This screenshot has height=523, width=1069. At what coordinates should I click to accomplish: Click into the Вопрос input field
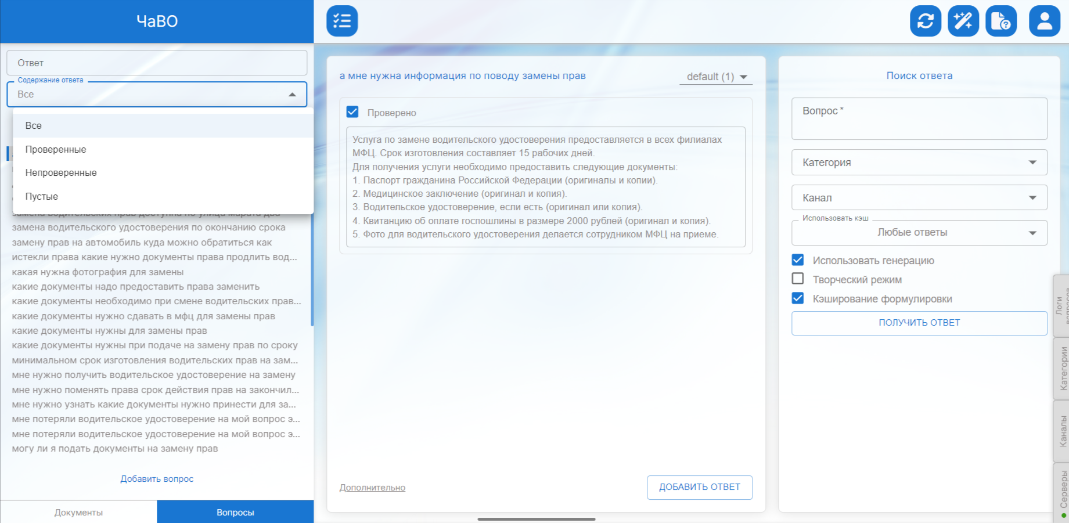(x=919, y=119)
